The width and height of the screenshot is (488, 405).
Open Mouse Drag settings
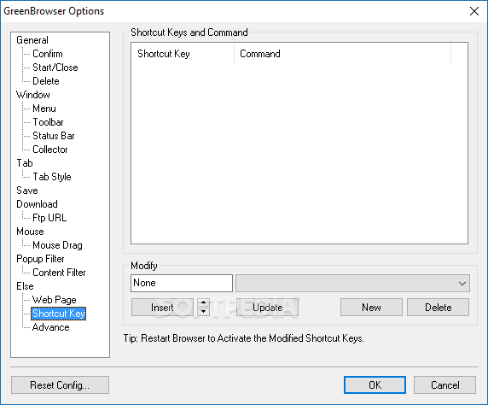57,245
